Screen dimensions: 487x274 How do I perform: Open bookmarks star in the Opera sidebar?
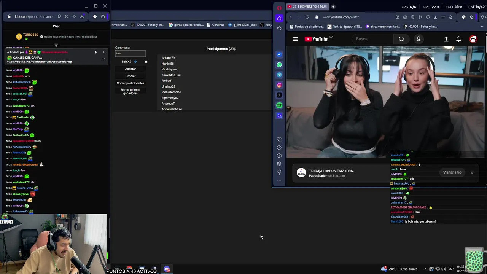pos(279,29)
